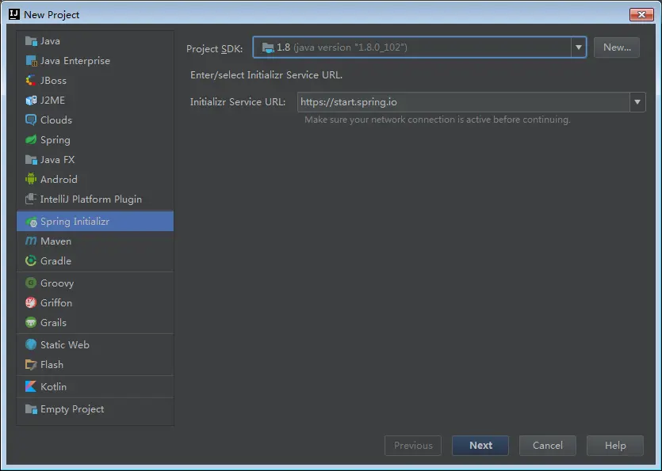Choose the IntelliJ Platform Plugin label
Image resolution: width=662 pixels, height=471 pixels.
(x=90, y=199)
